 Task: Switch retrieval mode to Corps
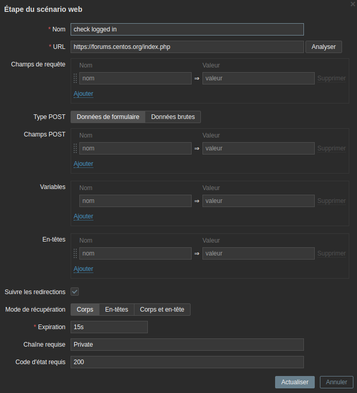84,310
